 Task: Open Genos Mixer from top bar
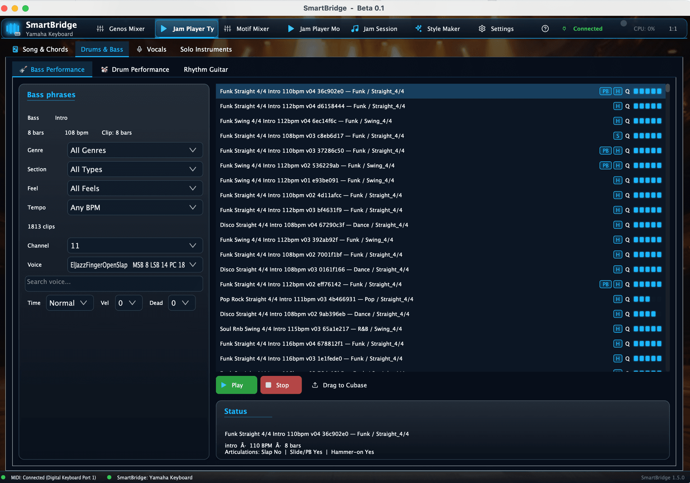point(120,29)
